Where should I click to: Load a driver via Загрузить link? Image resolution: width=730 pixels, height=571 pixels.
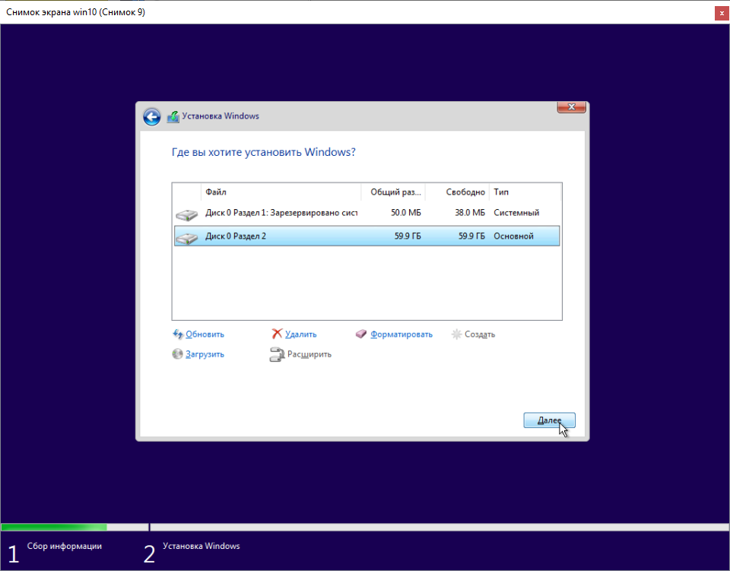pyautogui.click(x=205, y=354)
